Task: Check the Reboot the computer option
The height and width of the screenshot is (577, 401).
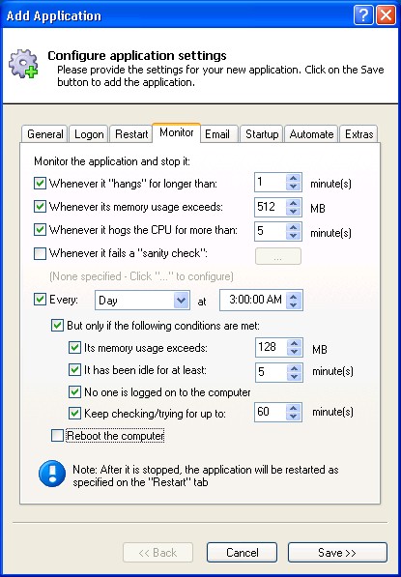Action: click(57, 436)
